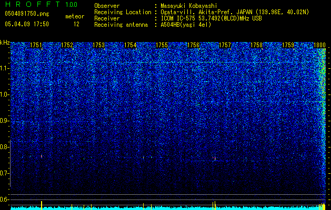The width and height of the screenshot is (331, 210).
Task: Click the tall yellow power spike under 1751
Action: pos(42,205)
